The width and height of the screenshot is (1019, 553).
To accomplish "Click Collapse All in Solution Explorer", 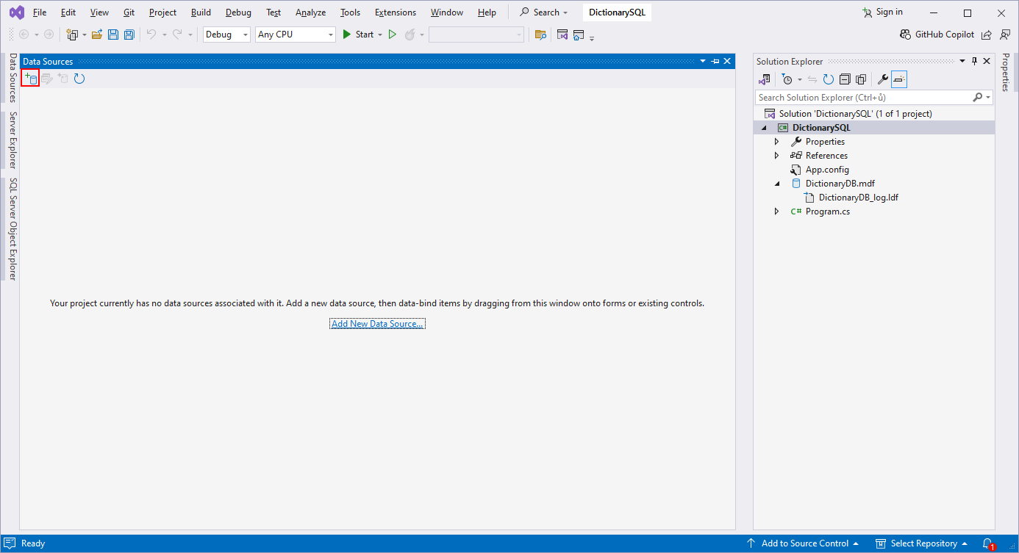I will (x=845, y=79).
